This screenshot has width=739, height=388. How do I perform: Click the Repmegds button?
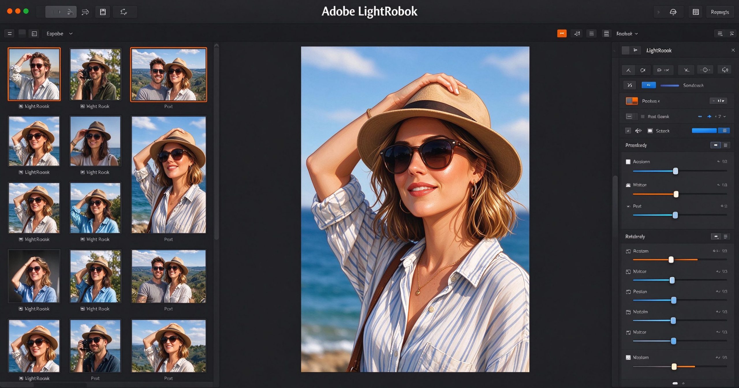click(720, 12)
